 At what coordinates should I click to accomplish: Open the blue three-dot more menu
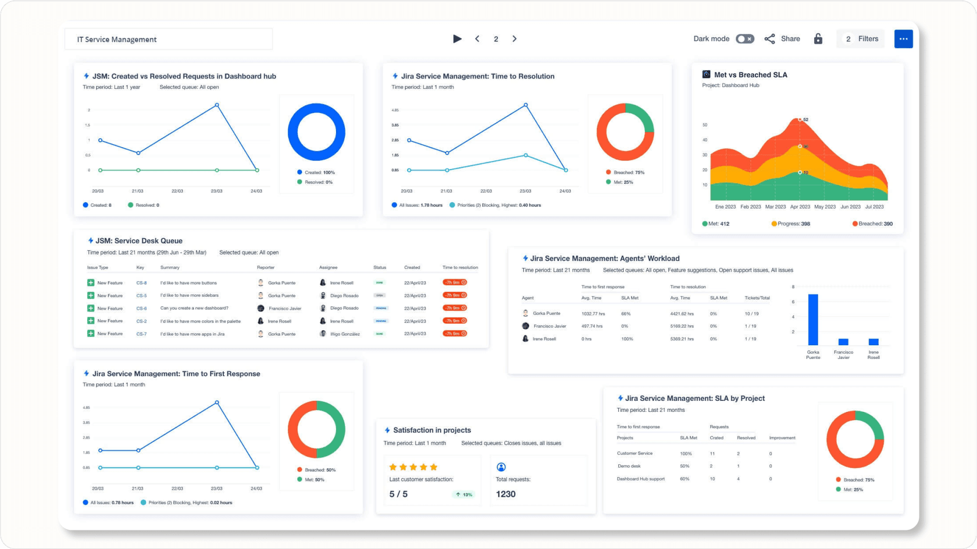click(x=903, y=39)
